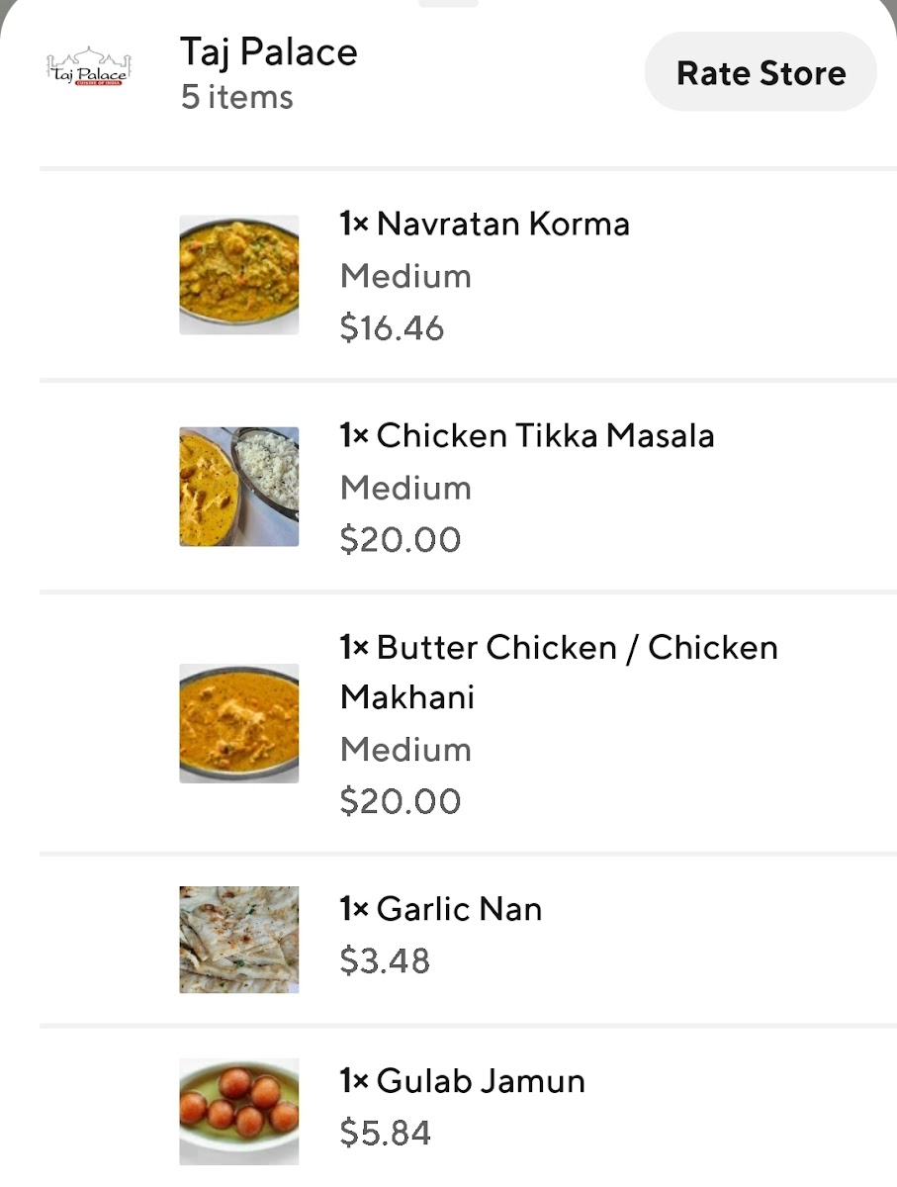Open the Taj Palace store name

coord(268,51)
